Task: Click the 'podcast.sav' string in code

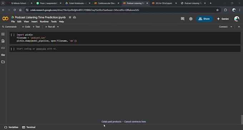Action: [38, 38]
